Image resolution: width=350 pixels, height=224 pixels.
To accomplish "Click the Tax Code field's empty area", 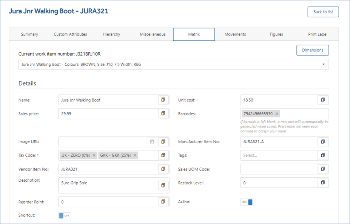I will (148, 155).
